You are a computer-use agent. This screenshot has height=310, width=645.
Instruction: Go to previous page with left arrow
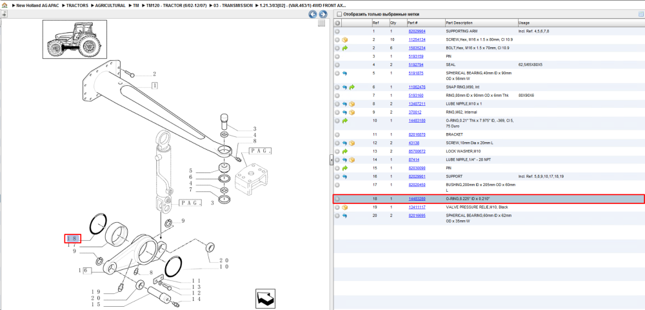click(313, 14)
